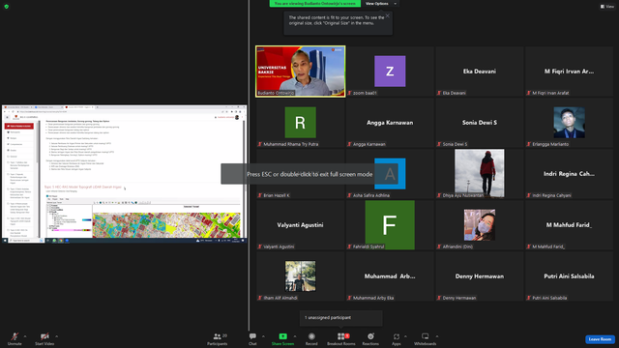
Task: Open Breakout Rooms from the toolbar
Action: coord(341,338)
